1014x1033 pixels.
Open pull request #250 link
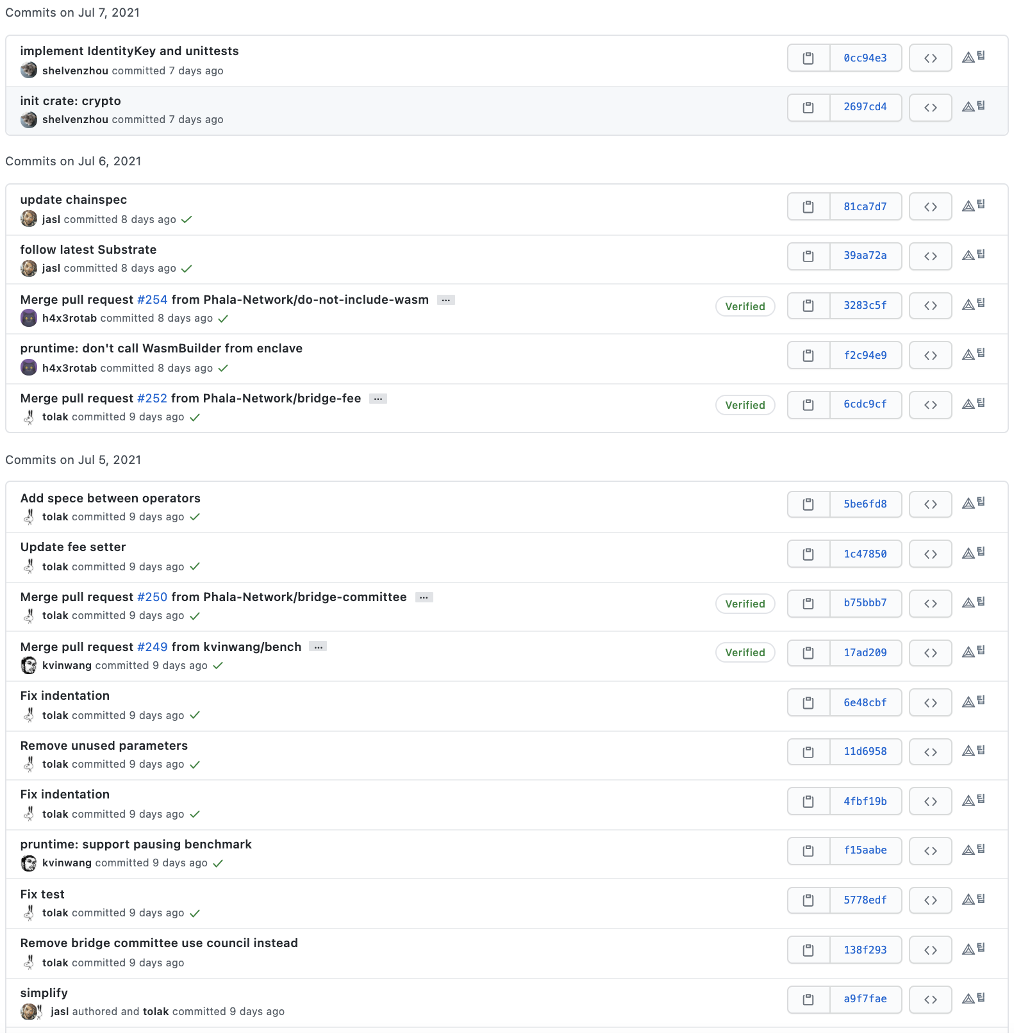[x=153, y=597]
